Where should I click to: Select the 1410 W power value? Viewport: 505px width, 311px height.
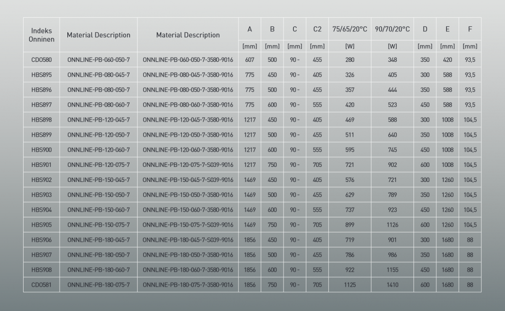pos(392,285)
